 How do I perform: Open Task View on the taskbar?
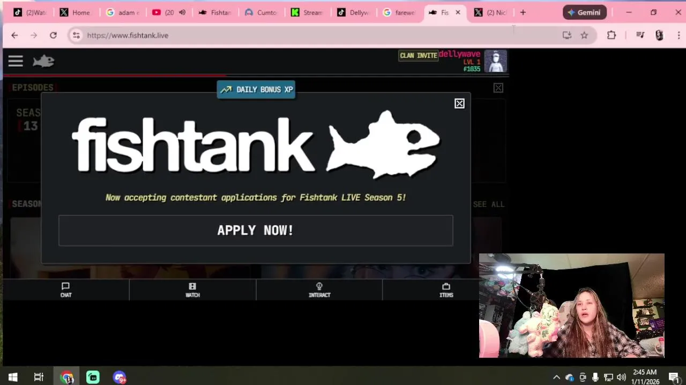[x=39, y=378]
